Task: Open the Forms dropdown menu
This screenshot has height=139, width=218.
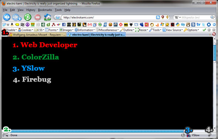Action: click(52, 30)
